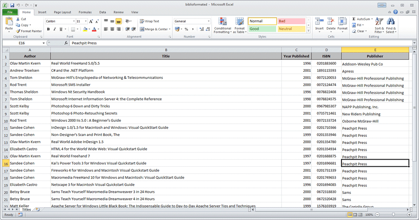This screenshot has height=220, width=419.
Task: Toggle Italic formatting
Action: (54, 29)
